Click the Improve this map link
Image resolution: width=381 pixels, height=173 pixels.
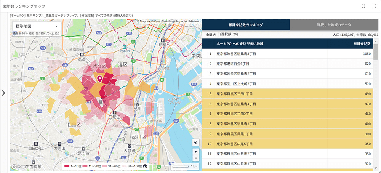pos(188,21)
